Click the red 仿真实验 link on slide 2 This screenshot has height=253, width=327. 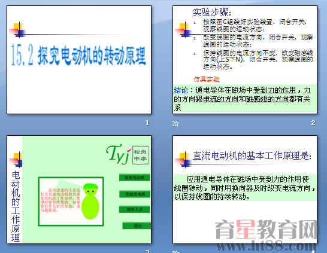207,80
